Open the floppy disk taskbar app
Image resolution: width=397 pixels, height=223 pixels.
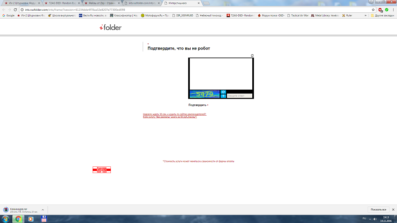tap(44, 219)
